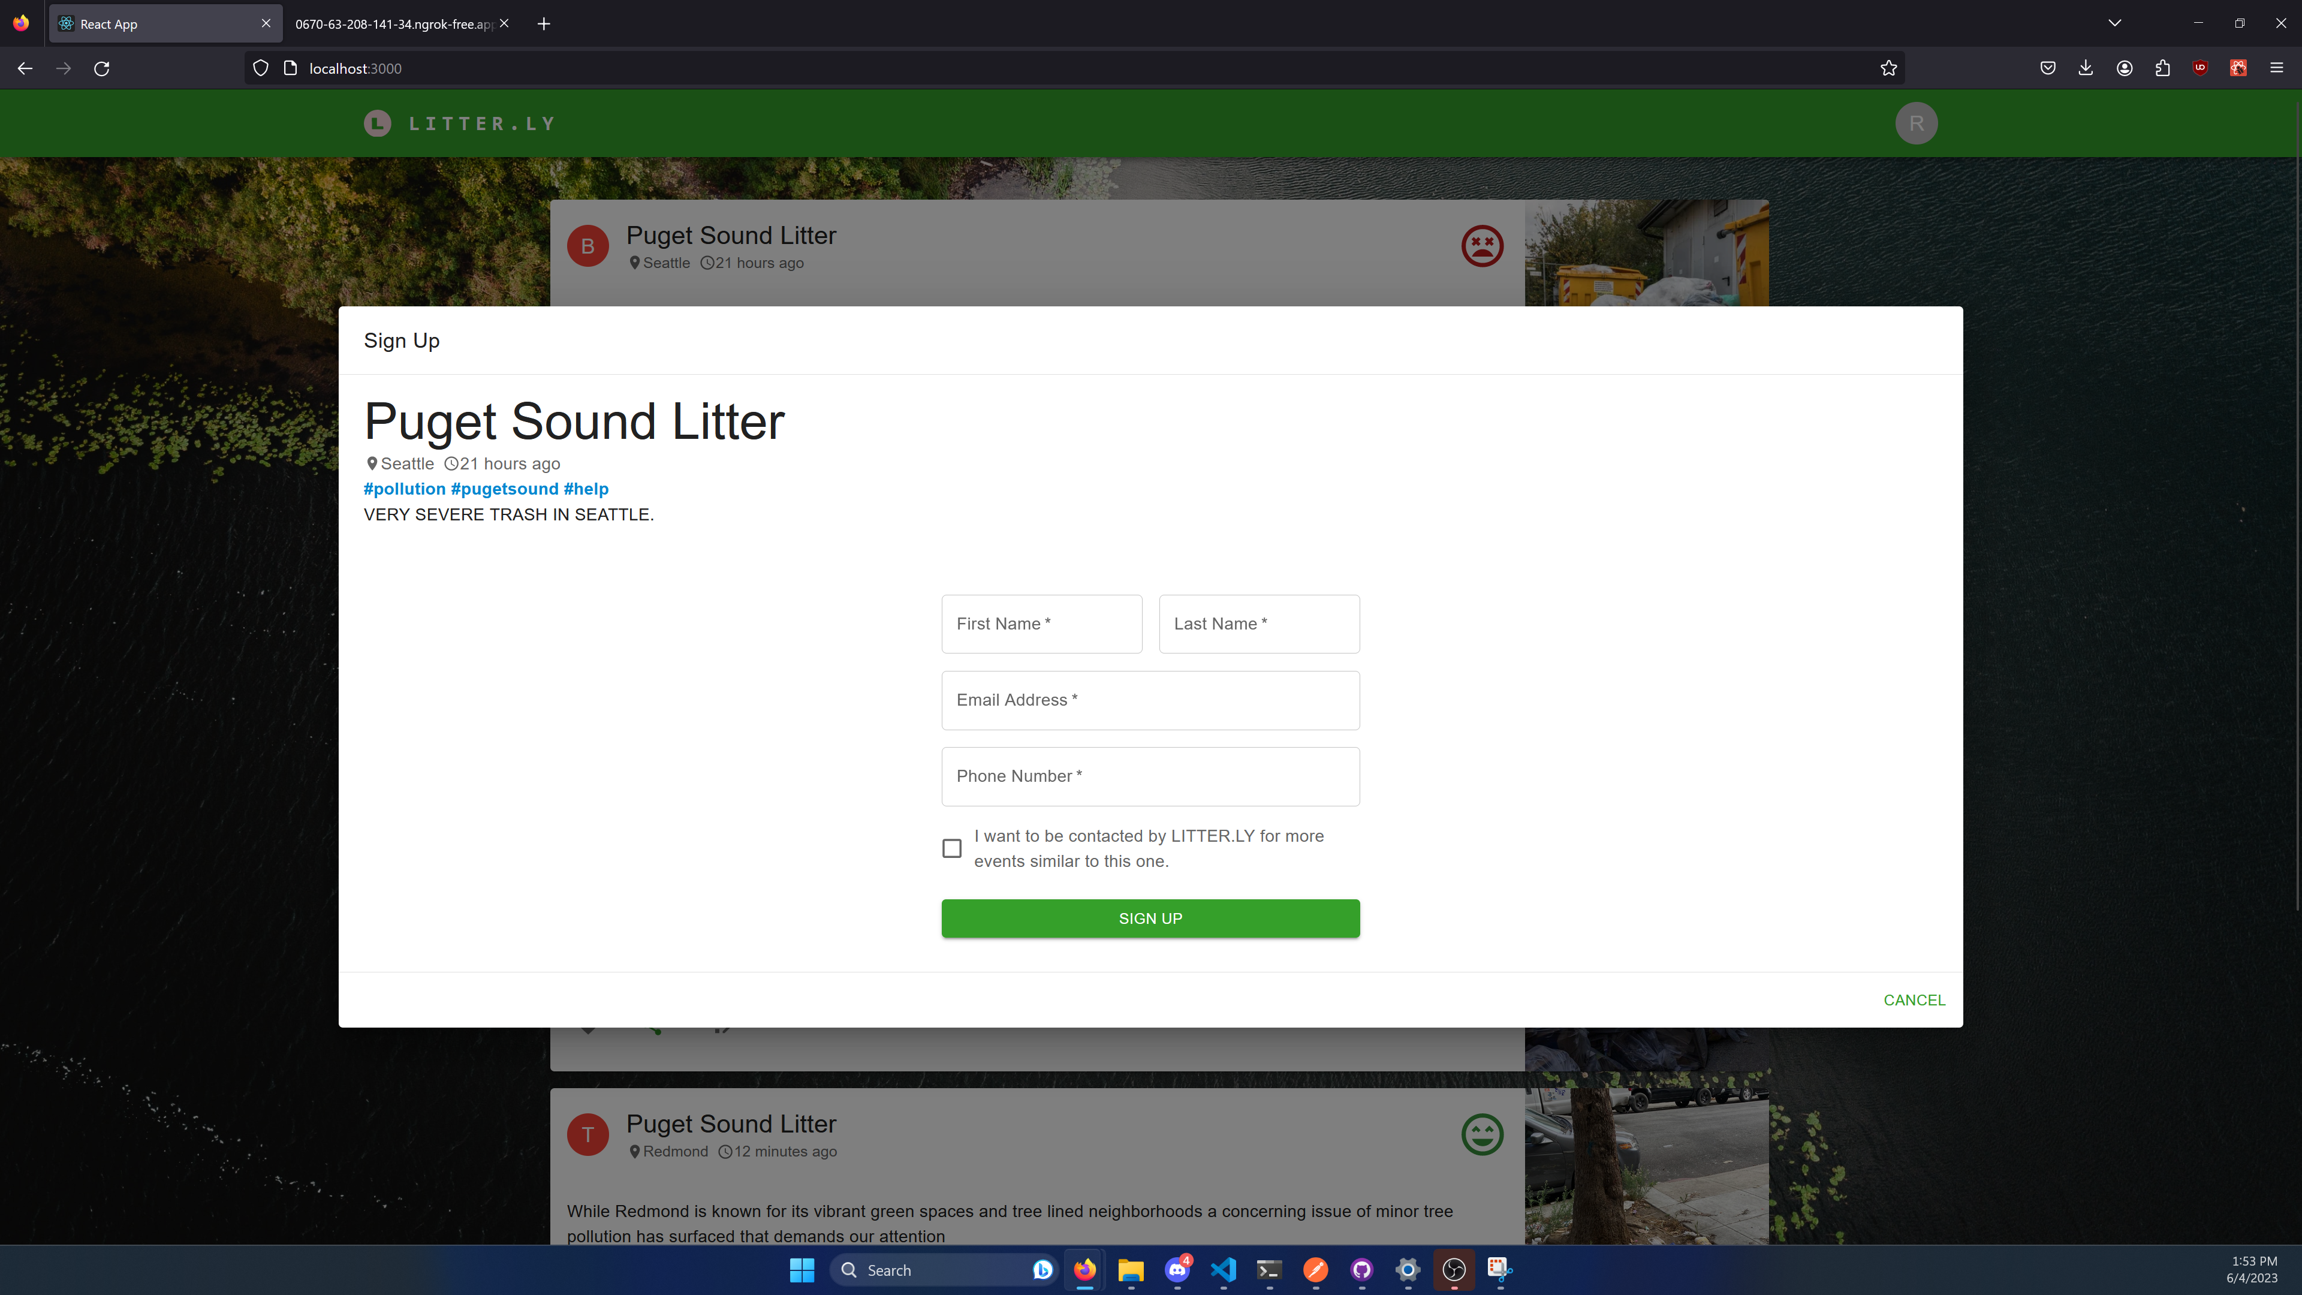Enable contact by LITTER.LY checkbox
The width and height of the screenshot is (2302, 1295).
click(952, 848)
